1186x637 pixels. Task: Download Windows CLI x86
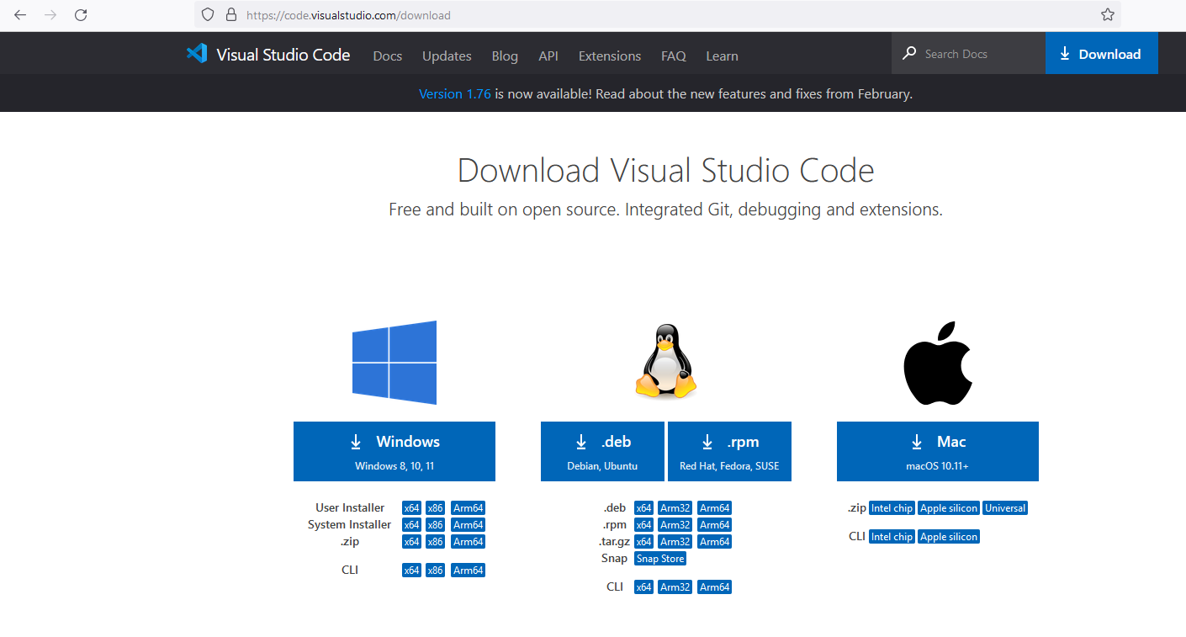pos(435,571)
